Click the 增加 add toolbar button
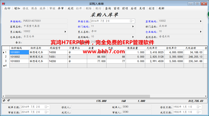 pos(17,8)
